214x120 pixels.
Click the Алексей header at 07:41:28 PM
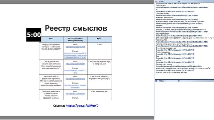coord(177,28)
